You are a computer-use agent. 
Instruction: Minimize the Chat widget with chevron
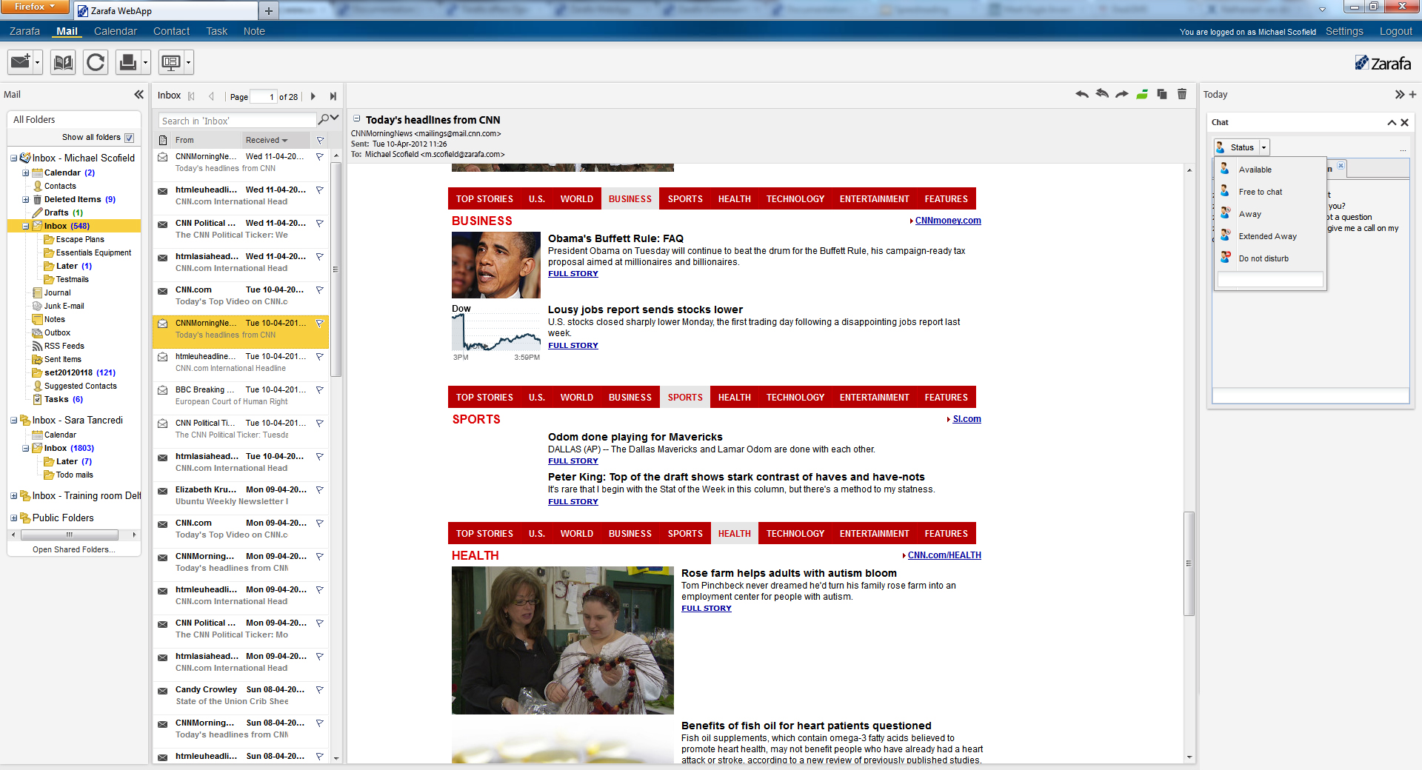tap(1392, 122)
